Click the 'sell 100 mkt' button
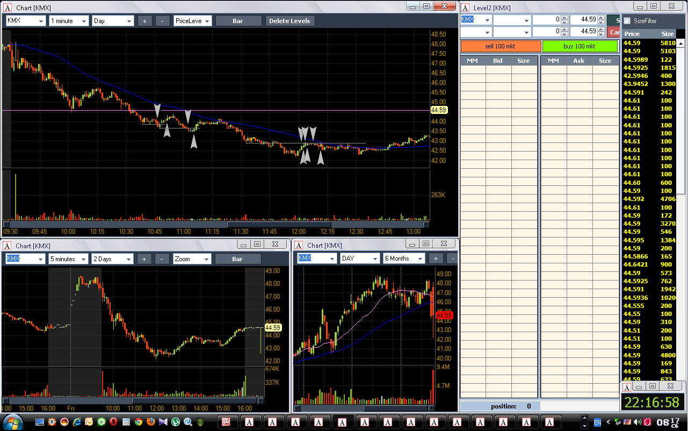The height and width of the screenshot is (431, 688). pos(501,46)
